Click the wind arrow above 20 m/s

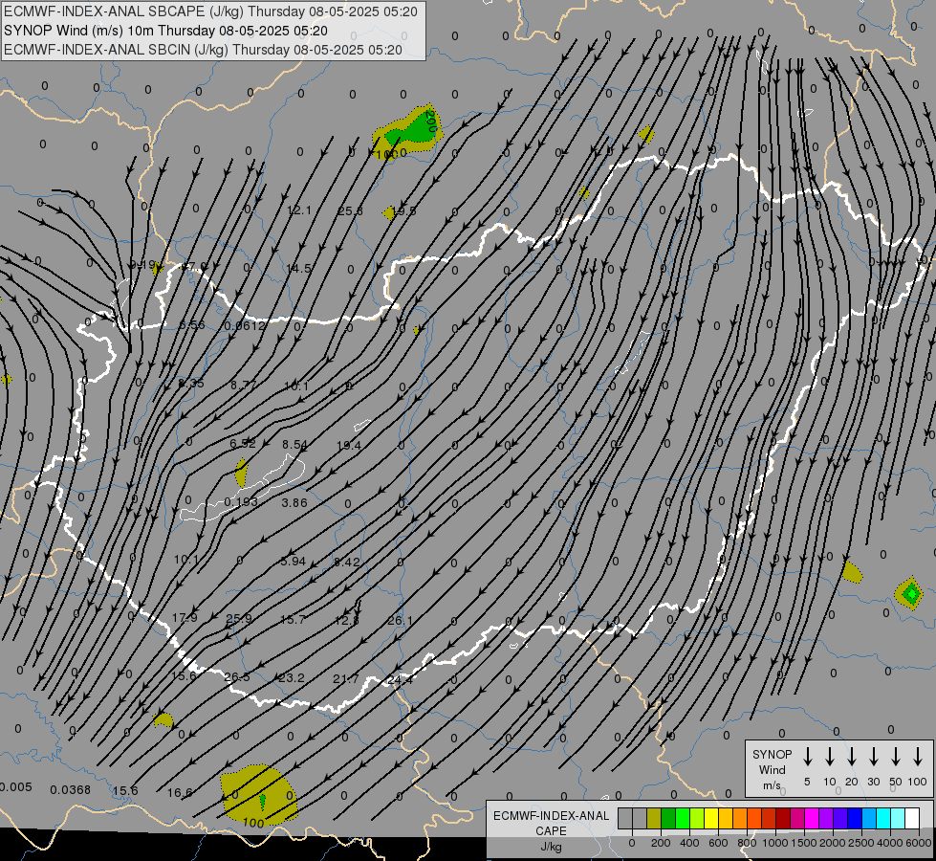click(852, 757)
